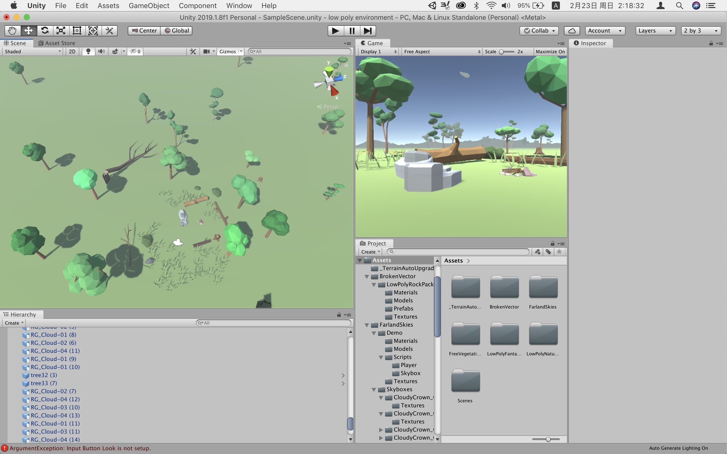Open macOS Spotlight search icon
The width and height of the screenshot is (727, 454).
[679, 5]
